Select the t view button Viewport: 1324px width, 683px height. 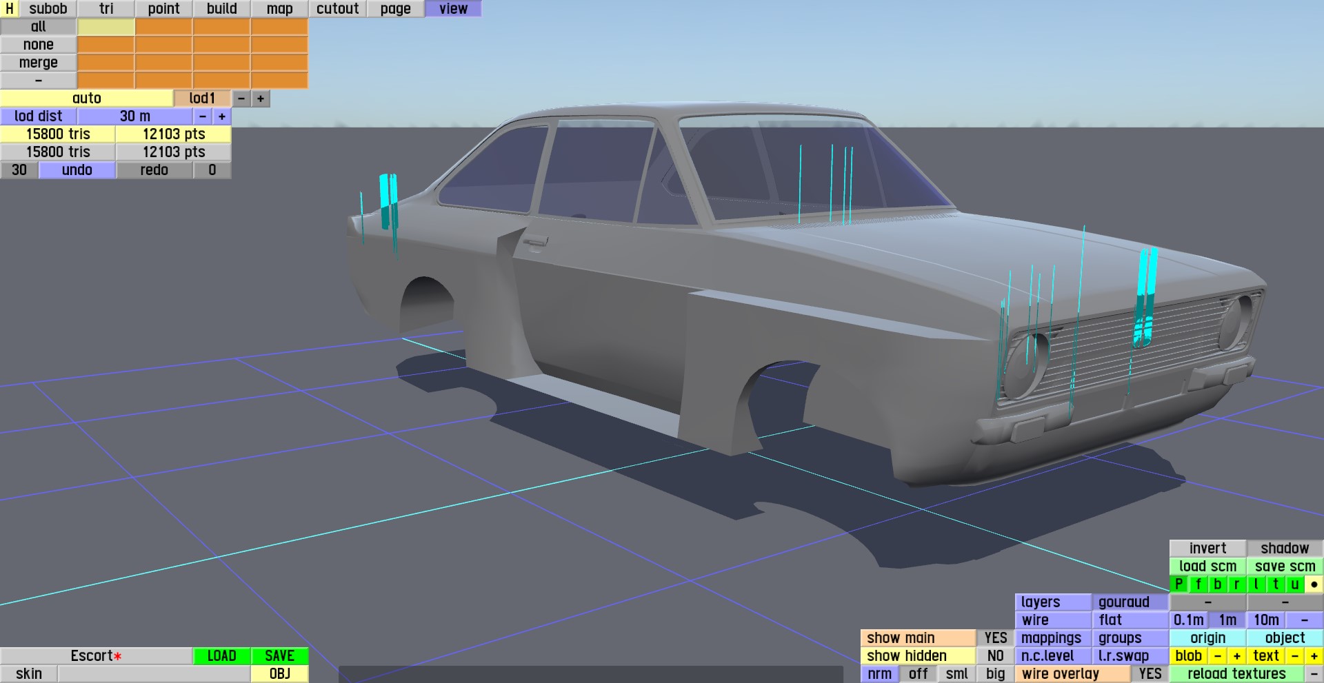click(1276, 584)
